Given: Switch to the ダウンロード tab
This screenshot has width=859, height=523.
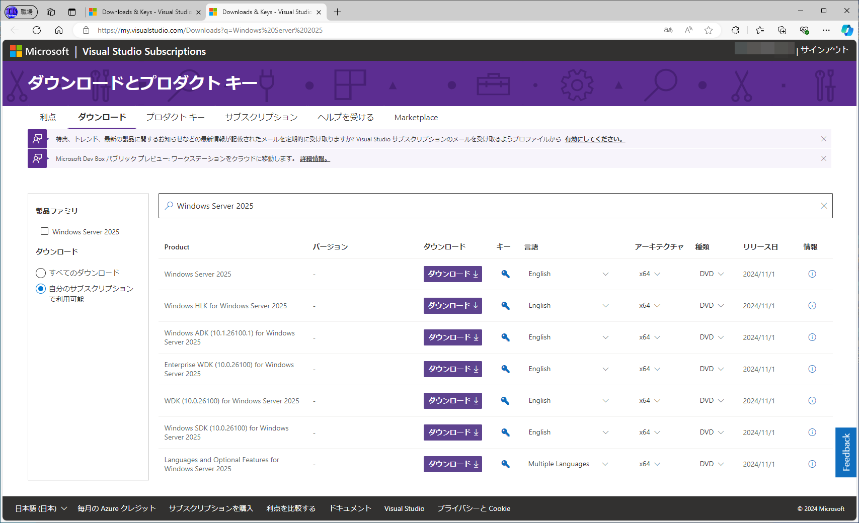Looking at the screenshot, I should 102,117.
